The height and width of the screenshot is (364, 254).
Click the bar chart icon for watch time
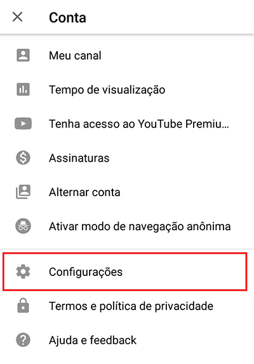click(23, 89)
